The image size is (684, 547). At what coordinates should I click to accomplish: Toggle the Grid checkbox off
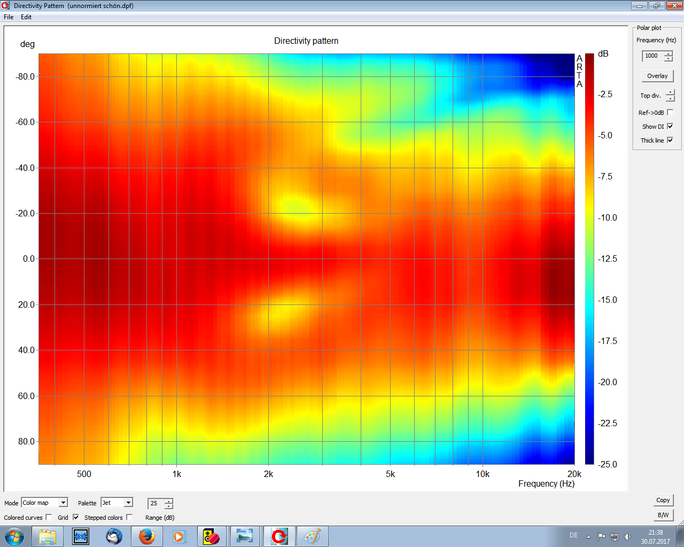coord(76,517)
